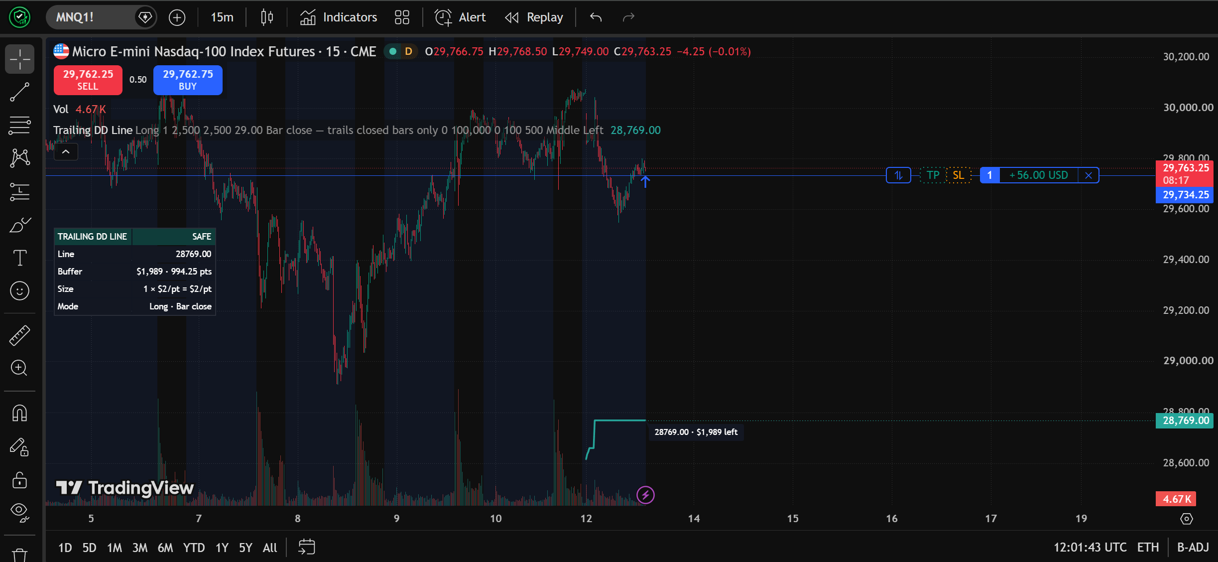This screenshot has height=562, width=1218.
Task: Select the 6M date range
Action: pyautogui.click(x=165, y=548)
